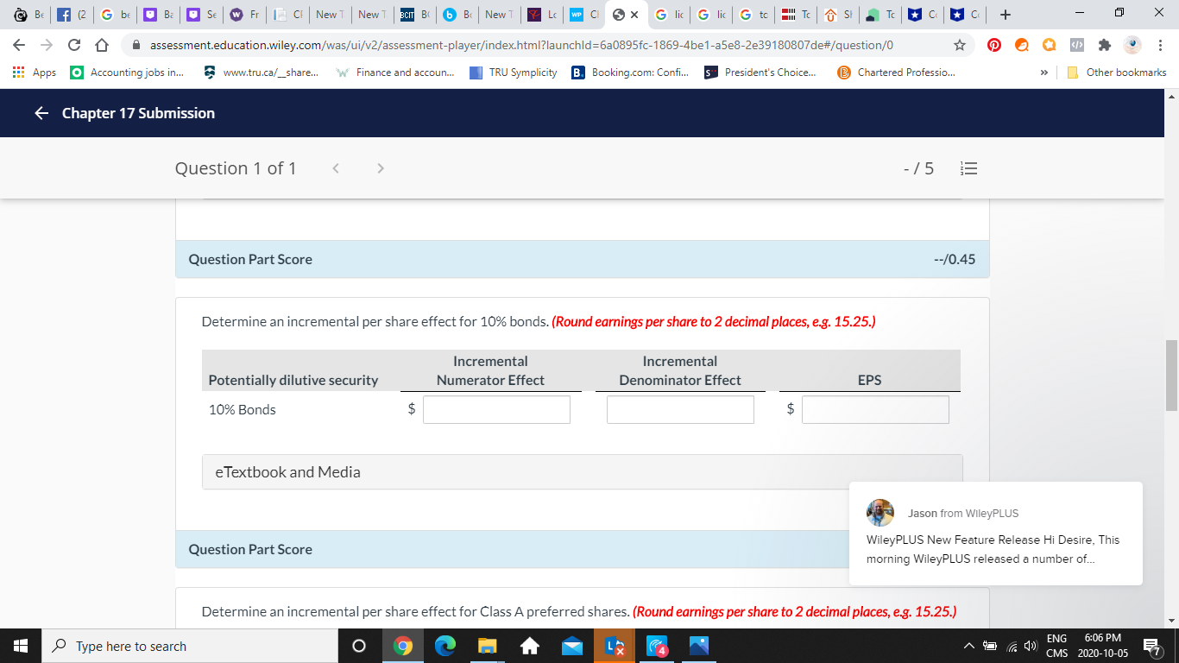This screenshot has height=663, width=1179.
Task: Click the puzzle-piece Extensions icon
Action: coord(1104,44)
